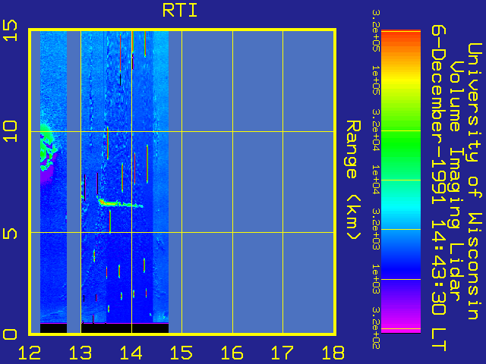
Task: Click x-axis tick label 14
Action: [131, 353]
